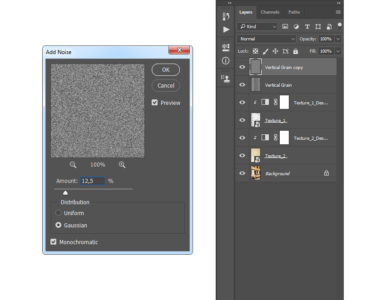The image size is (386, 300).
Task: Lock artboard nesting icon
Action: 286,51
